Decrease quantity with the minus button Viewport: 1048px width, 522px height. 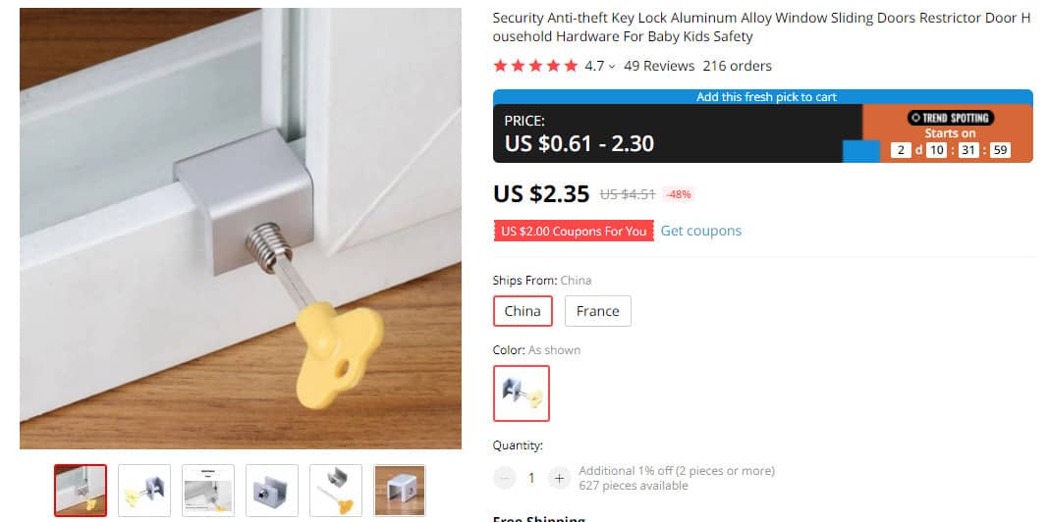coord(505,478)
